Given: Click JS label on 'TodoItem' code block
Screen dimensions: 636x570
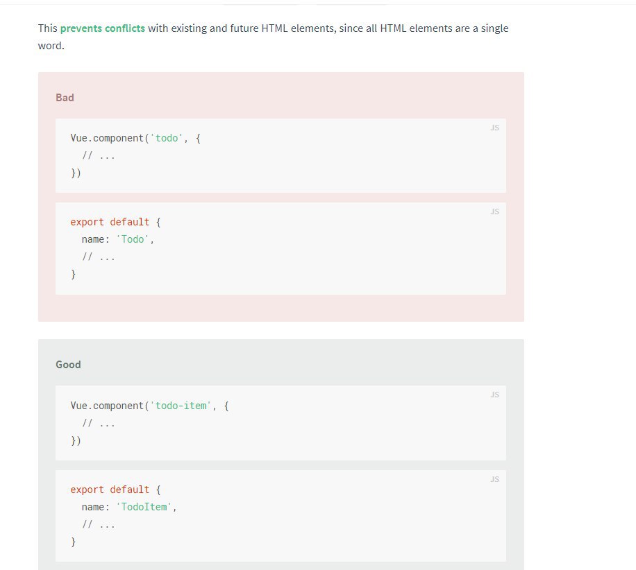Looking at the screenshot, I should [494, 480].
